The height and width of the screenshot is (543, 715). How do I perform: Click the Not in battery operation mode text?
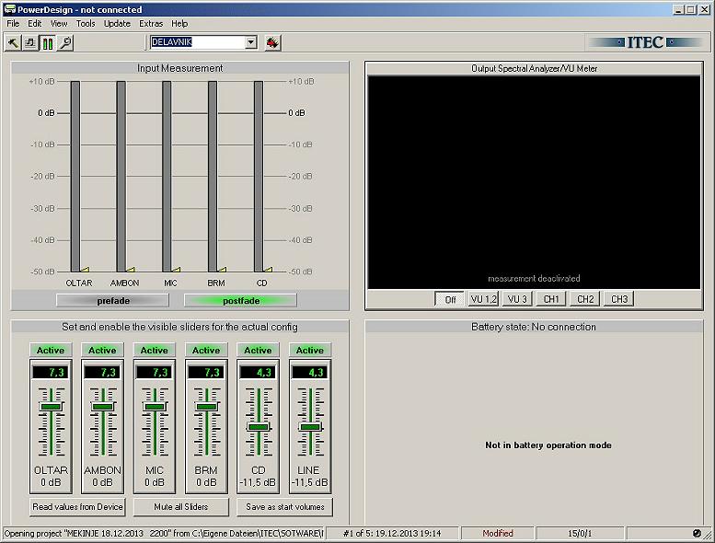click(548, 445)
